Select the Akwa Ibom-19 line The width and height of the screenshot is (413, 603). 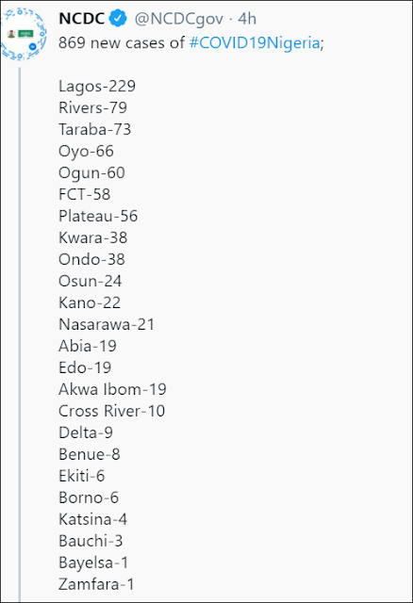point(112,389)
